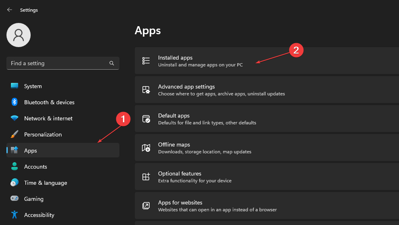The width and height of the screenshot is (399, 225).
Task: Click the Time & language globe icon
Action: (x=15, y=182)
